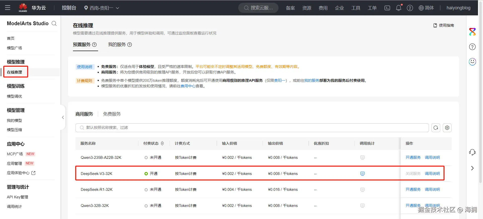Select the 免费服务 tab
Image resolution: width=483 pixels, height=219 pixels.
click(x=112, y=114)
